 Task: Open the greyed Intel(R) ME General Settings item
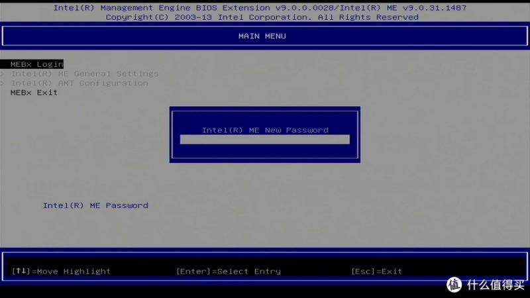click(x=85, y=74)
